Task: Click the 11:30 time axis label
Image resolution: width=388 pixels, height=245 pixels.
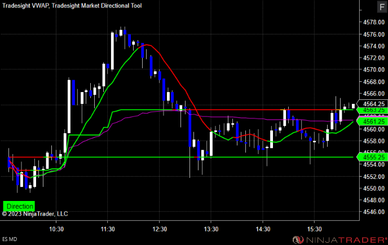Action: 108,229
